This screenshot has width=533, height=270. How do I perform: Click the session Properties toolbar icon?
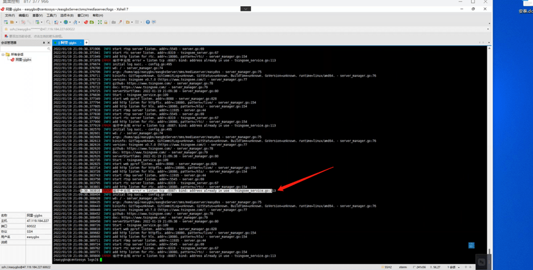tap(37, 22)
